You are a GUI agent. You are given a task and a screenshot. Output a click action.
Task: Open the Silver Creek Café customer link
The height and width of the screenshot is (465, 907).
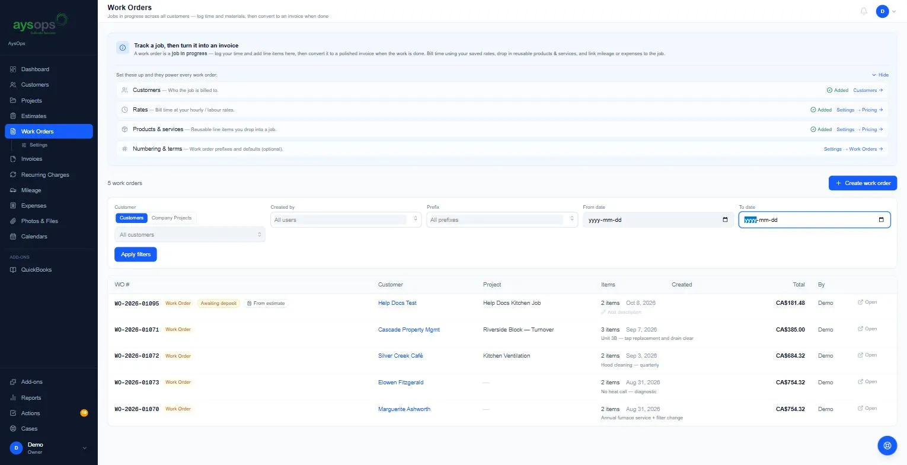tap(401, 356)
